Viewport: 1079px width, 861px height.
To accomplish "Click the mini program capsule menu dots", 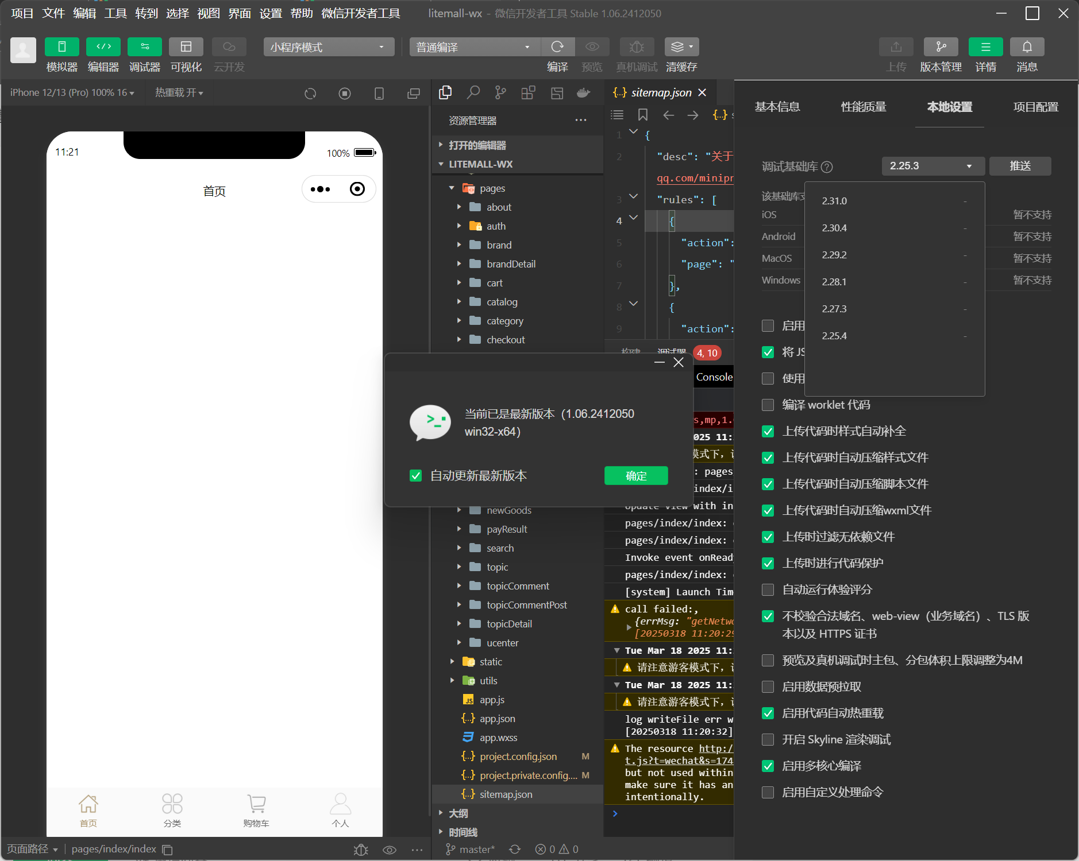I will click(320, 189).
